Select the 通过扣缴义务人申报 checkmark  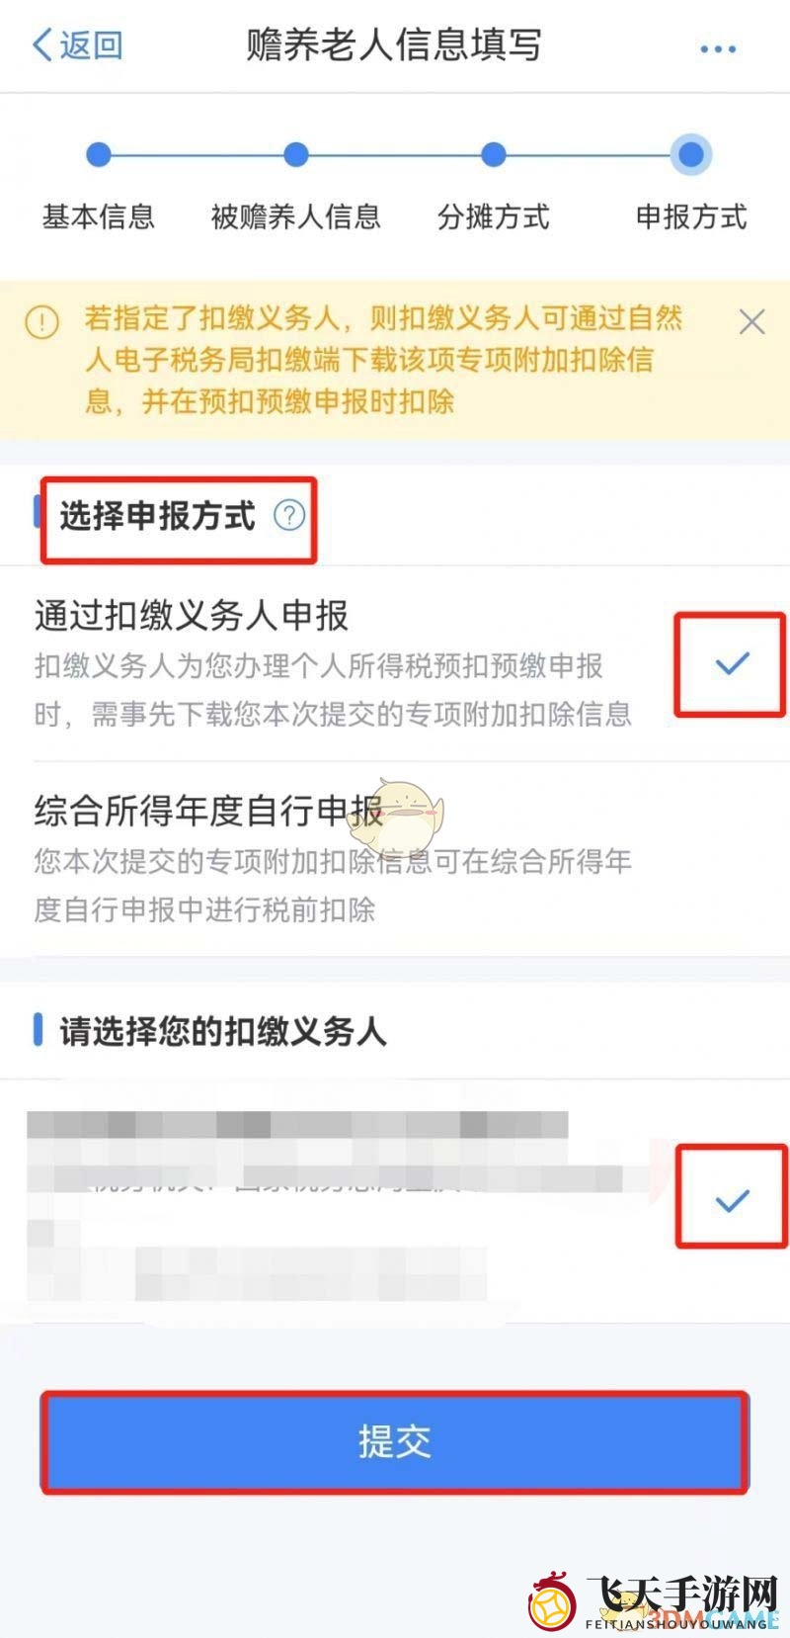(732, 663)
